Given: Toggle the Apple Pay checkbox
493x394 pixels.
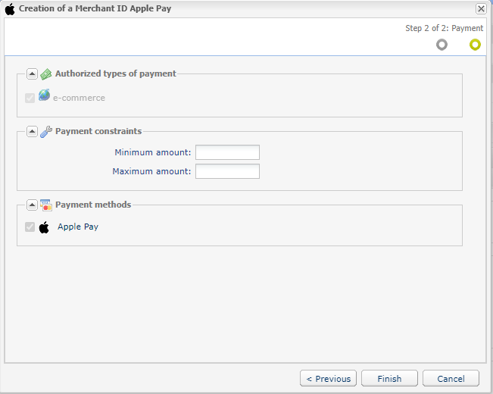Looking at the screenshot, I should pos(30,227).
